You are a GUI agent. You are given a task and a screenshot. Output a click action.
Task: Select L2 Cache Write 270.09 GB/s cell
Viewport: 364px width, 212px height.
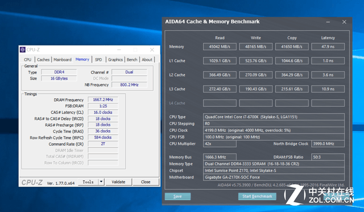255,75
